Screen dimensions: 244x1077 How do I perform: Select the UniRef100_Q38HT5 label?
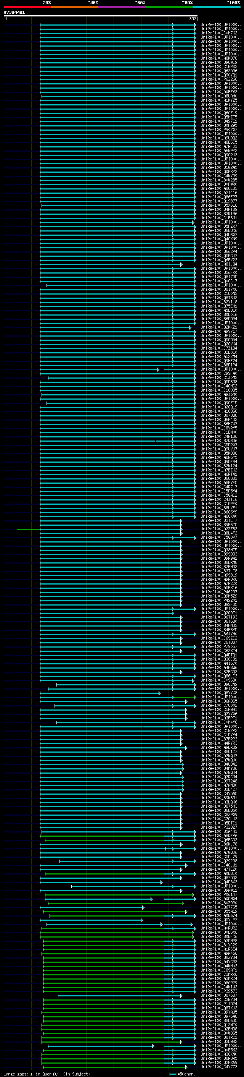tap(219, 550)
